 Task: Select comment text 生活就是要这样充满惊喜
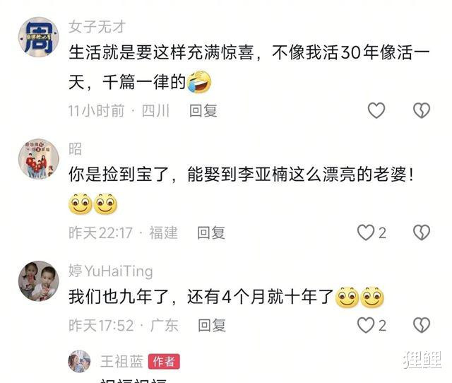[162, 52]
